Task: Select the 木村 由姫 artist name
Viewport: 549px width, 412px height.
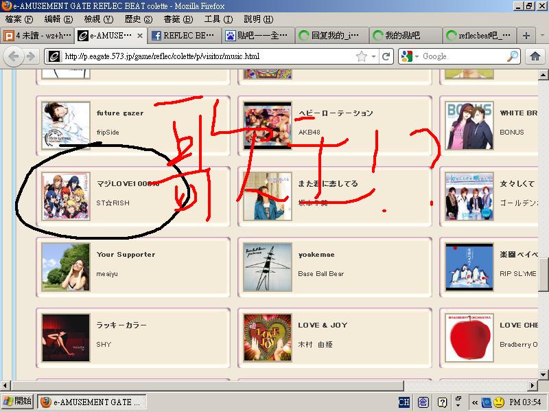Action: (315, 345)
